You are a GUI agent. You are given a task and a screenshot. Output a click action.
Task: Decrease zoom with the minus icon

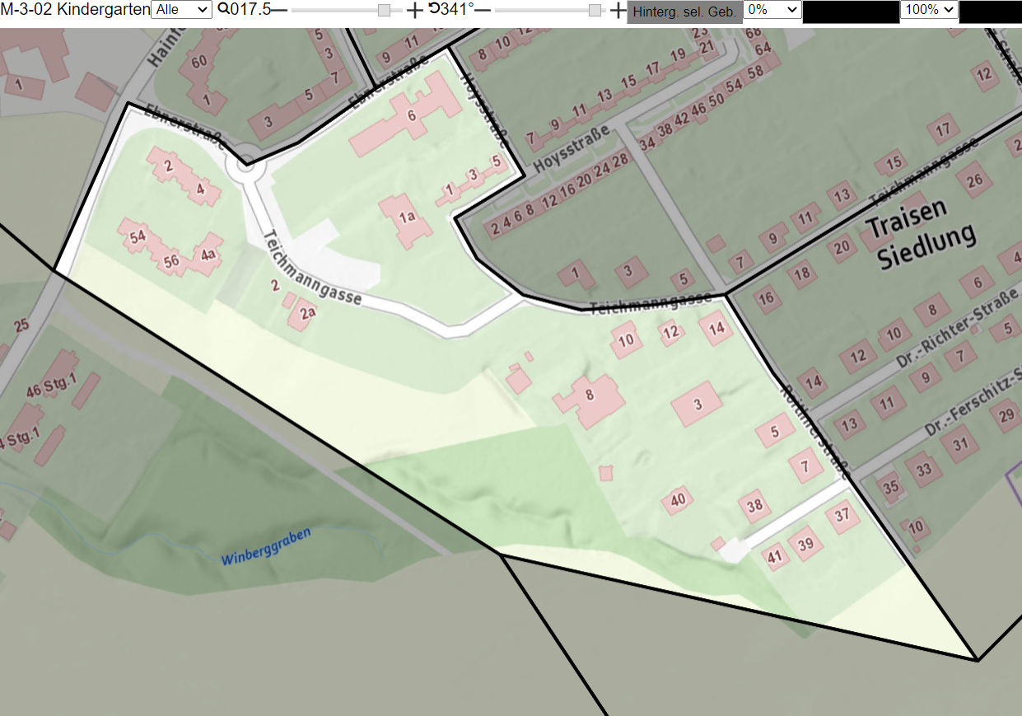tap(280, 10)
